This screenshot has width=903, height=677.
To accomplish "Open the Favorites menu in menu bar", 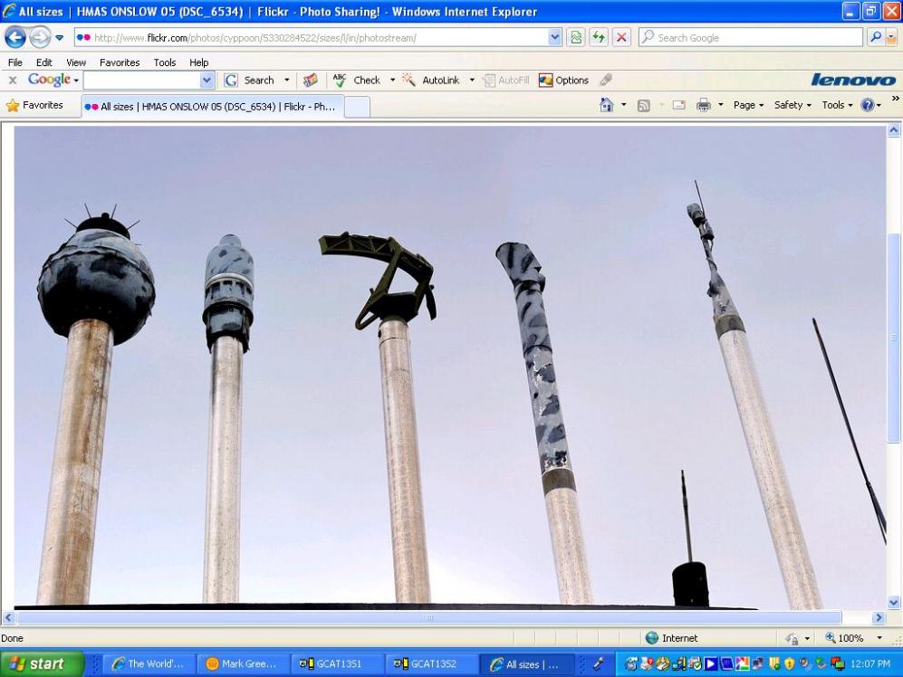I will point(120,62).
